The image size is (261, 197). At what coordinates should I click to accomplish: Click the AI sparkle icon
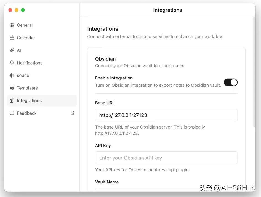(x=12, y=50)
